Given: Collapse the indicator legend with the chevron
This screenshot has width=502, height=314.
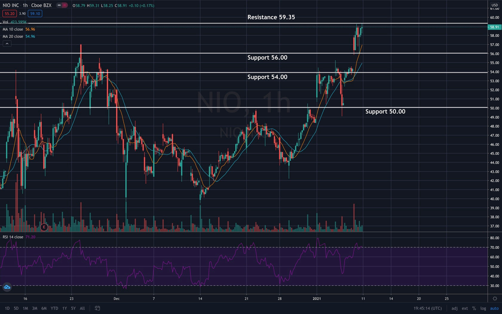Looking at the screenshot, I should tap(7, 44).
